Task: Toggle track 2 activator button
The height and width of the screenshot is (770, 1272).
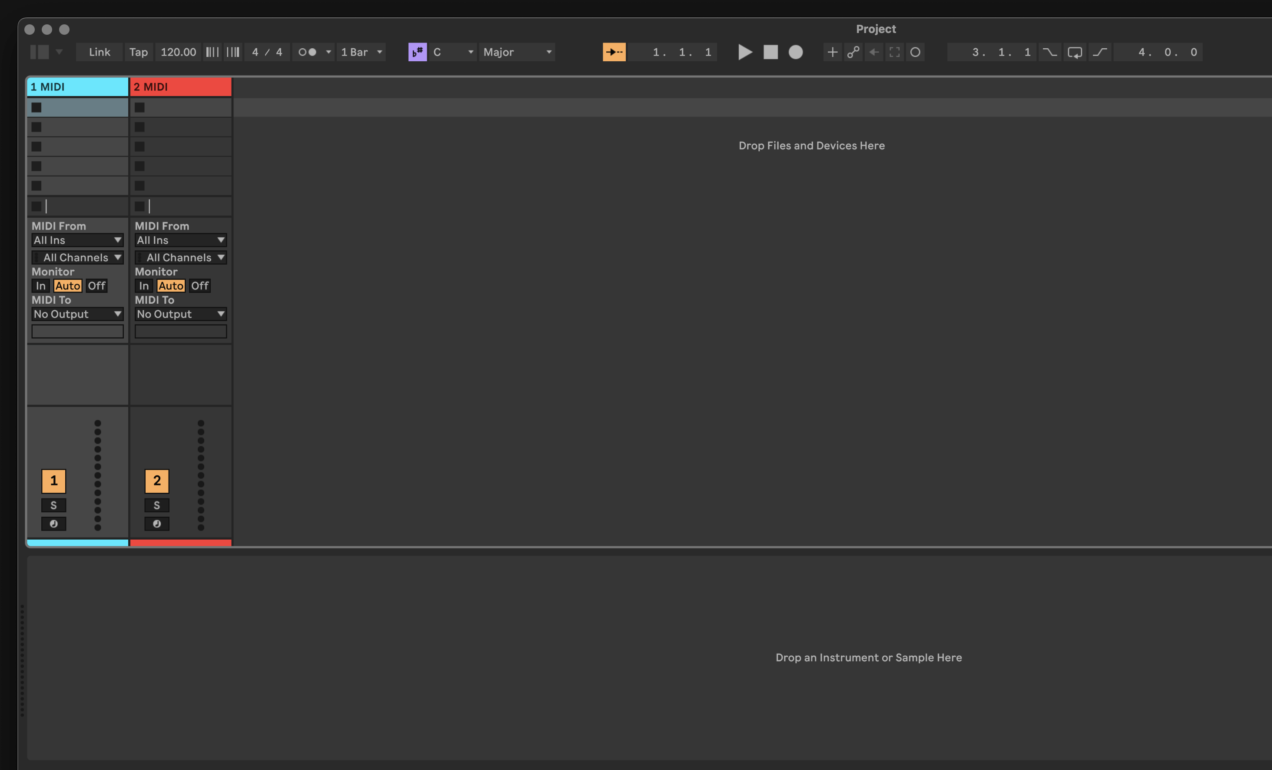Action: click(157, 481)
